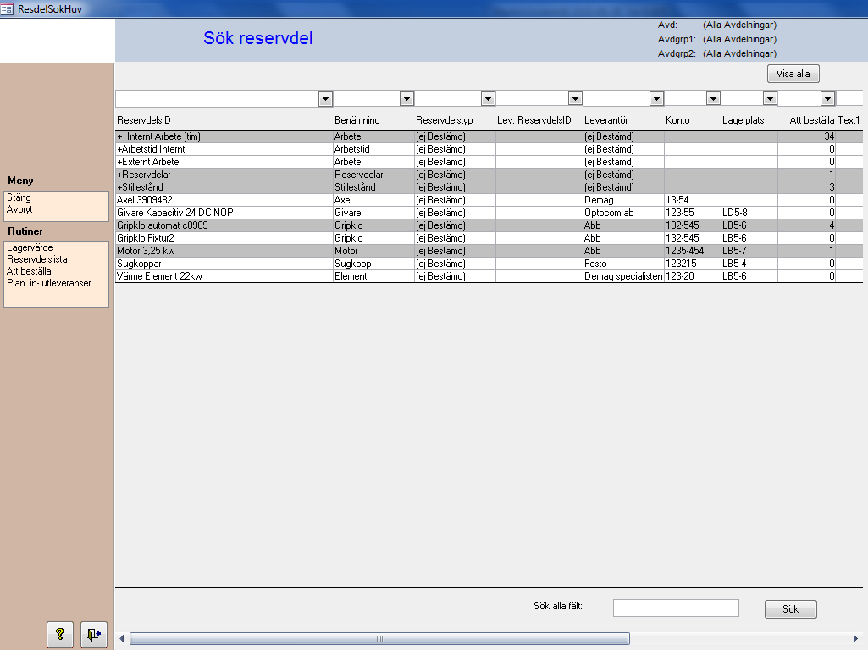Viewport: 868px width, 650px height.
Task: Select the Motor 3,25 kw row
Action: [489, 251]
